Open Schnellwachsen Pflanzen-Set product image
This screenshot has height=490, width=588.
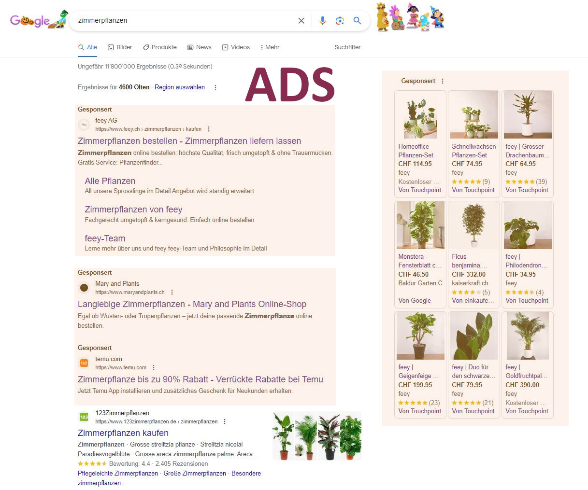474,115
